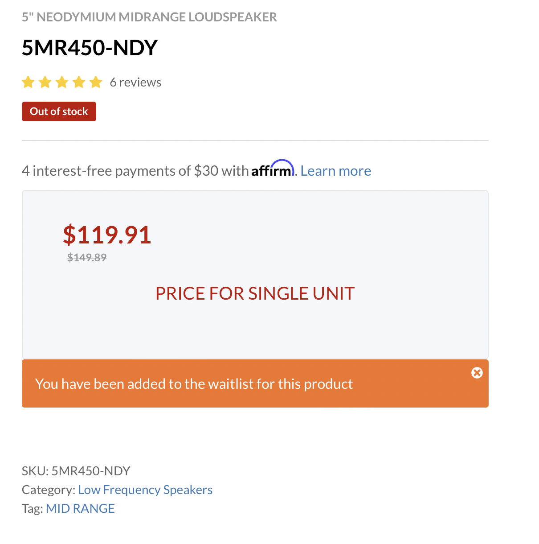
Task: Click the first rating star
Action: [28, 82]
